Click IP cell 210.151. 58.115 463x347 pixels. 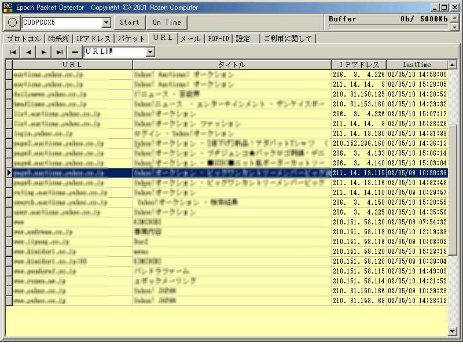pyautogui.click(x=359, y=271)
